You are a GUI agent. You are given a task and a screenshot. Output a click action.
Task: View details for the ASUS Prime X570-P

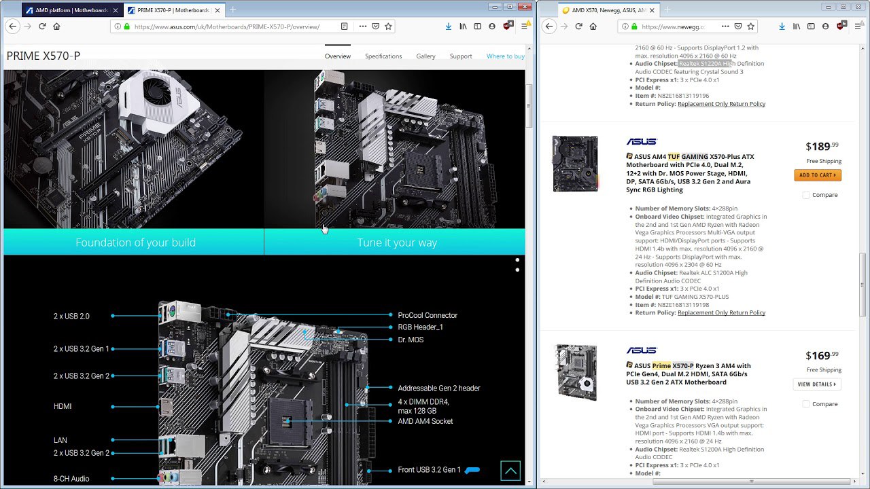[x=818, y=384]
